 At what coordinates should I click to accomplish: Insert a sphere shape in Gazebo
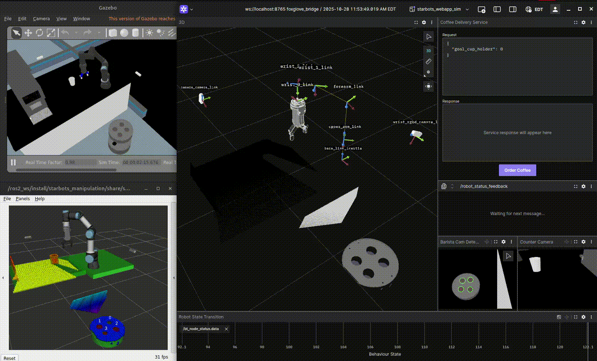pos(124,33)
